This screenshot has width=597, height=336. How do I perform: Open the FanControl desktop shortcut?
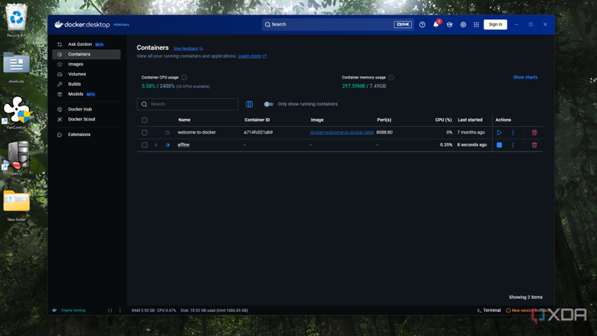(x=16, y=113)
